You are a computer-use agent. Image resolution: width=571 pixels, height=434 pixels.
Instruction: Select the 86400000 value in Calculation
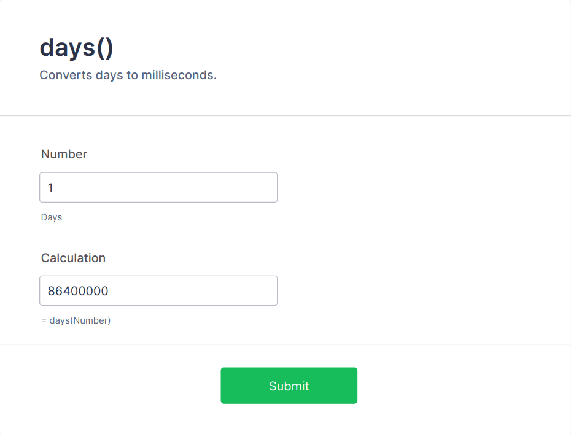coord(79,291)
